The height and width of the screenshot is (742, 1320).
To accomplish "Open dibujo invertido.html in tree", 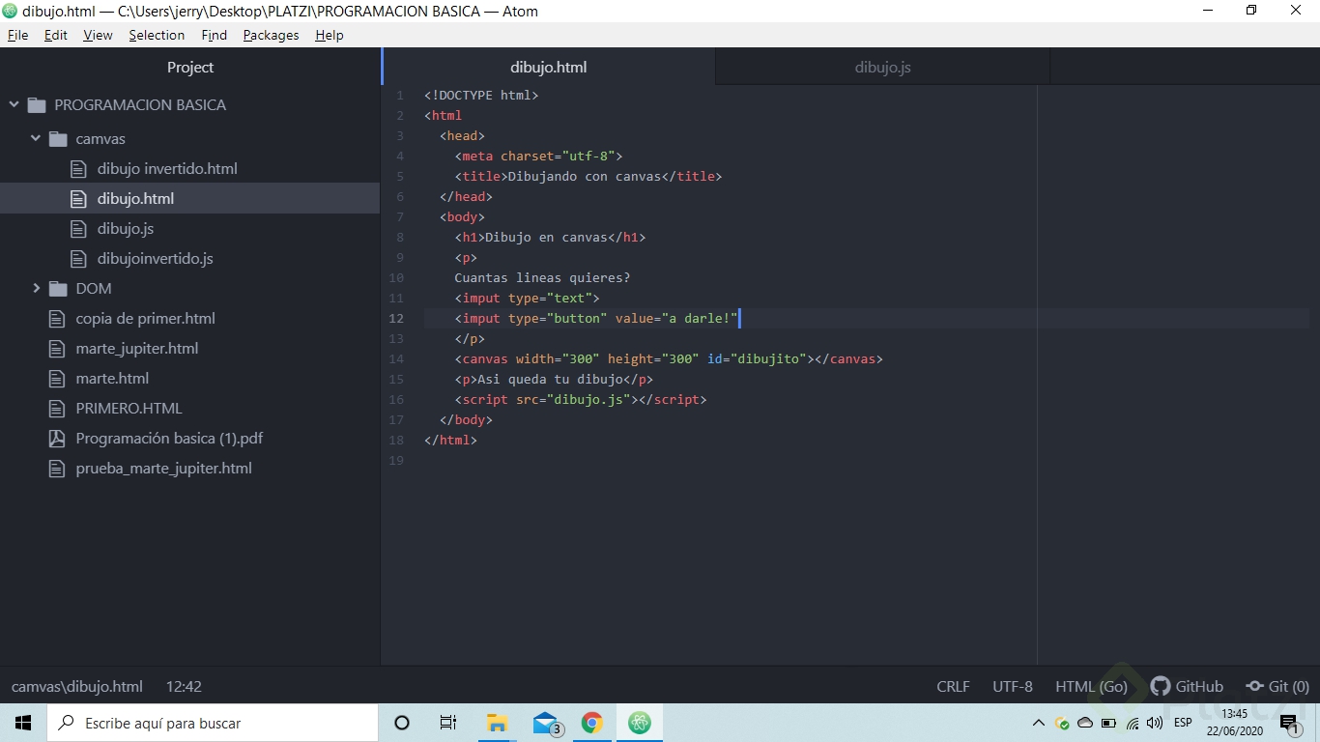I will click(167, 168).
